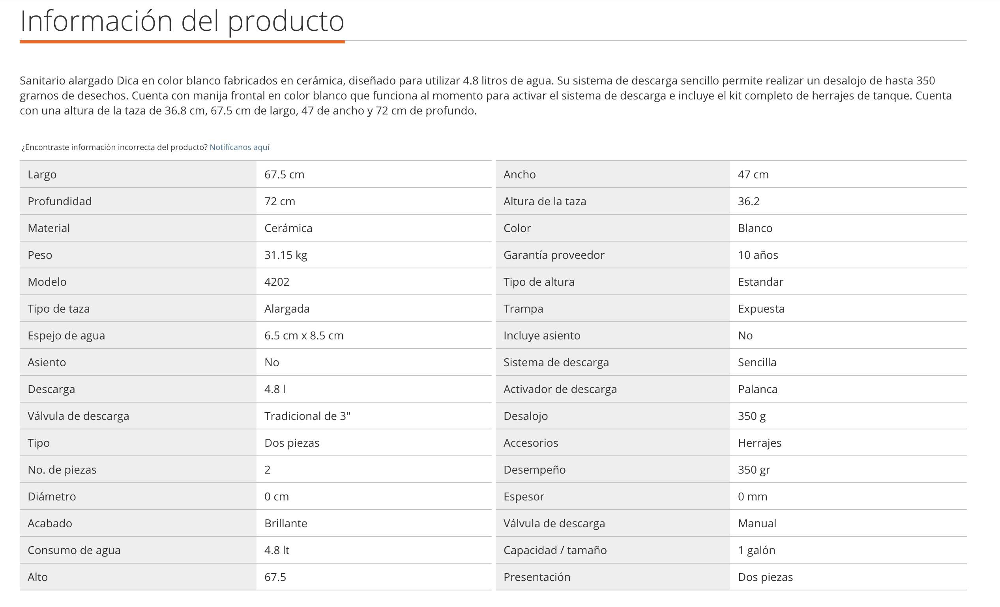Click the '31.15 kg' weight value
Image resolution: width=1000 pixels, height=607 pixels.
(286, 255)
